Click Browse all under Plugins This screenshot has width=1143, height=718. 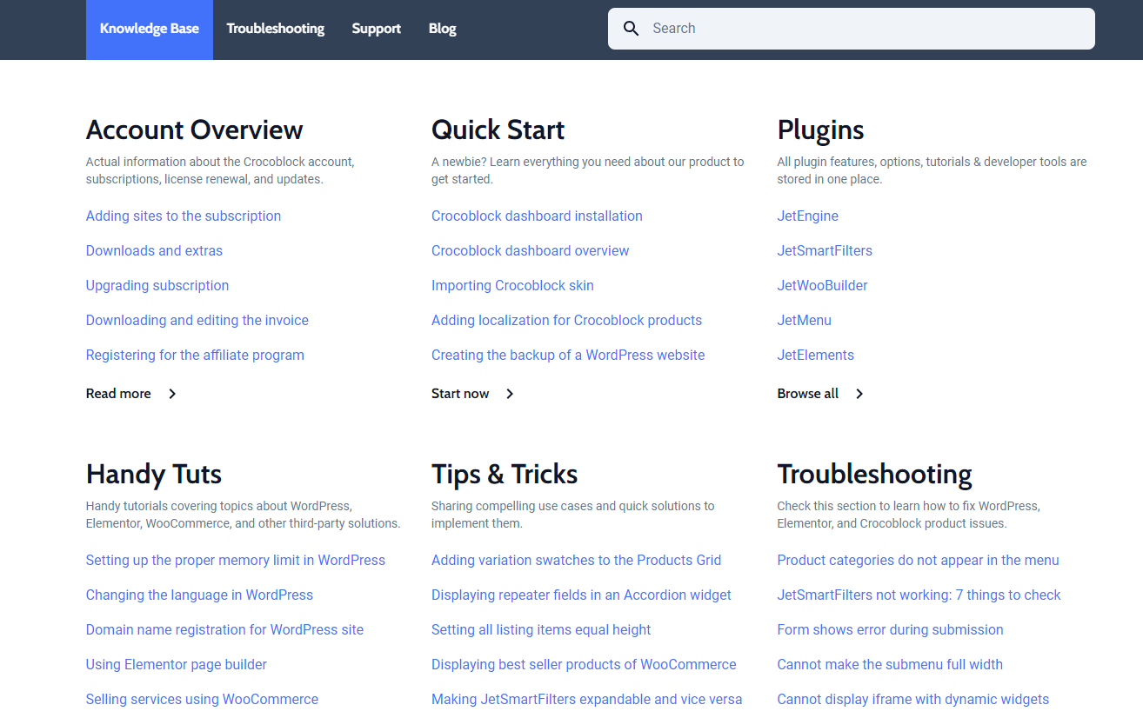(808, 394)
